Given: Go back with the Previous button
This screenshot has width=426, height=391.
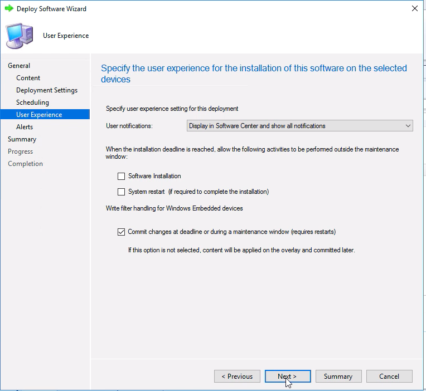Looking at the screenshot, I should tap(237, 377).
